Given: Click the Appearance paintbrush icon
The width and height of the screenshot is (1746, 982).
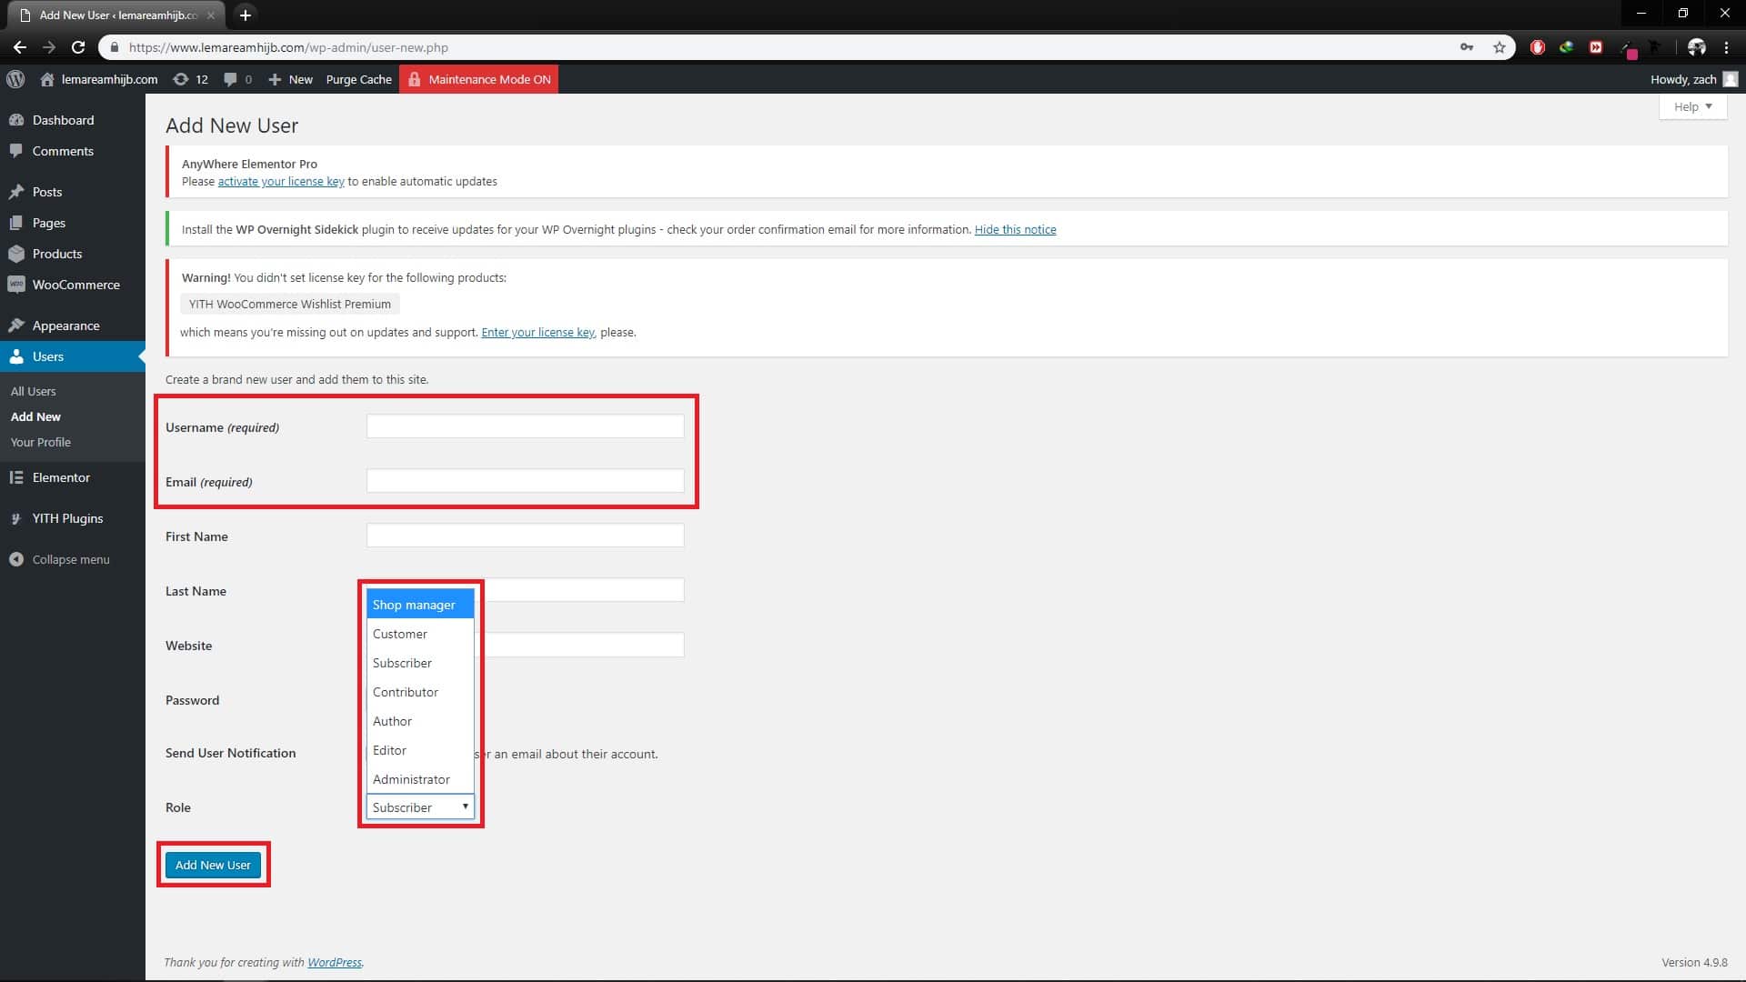Looking at the screenshot, I should click(x=16, y=326).
